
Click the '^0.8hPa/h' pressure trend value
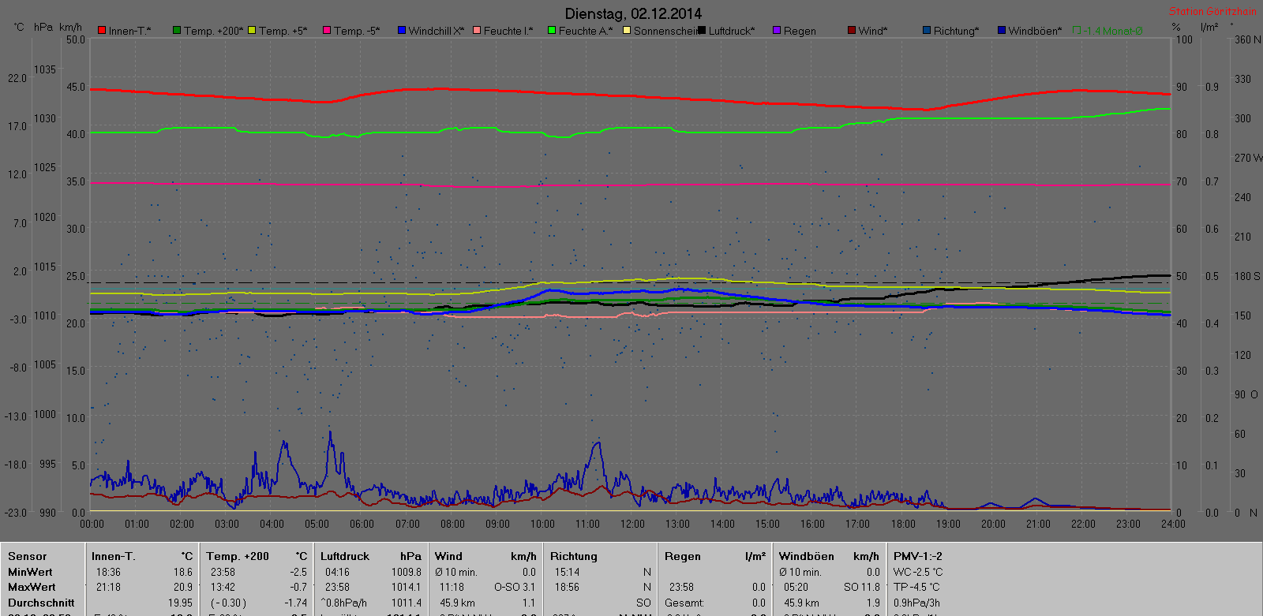pos(343,603)
